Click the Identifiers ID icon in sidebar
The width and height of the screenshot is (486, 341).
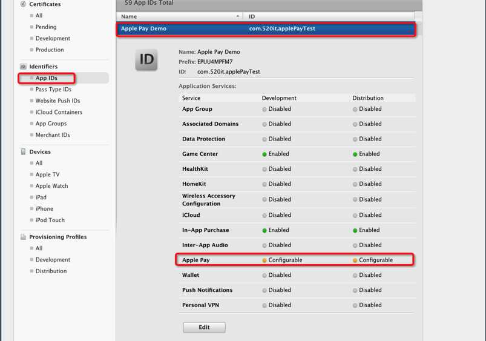pos(23,67)
